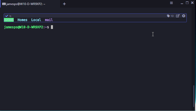Pop out the ls command output

(x=178, y=16)
